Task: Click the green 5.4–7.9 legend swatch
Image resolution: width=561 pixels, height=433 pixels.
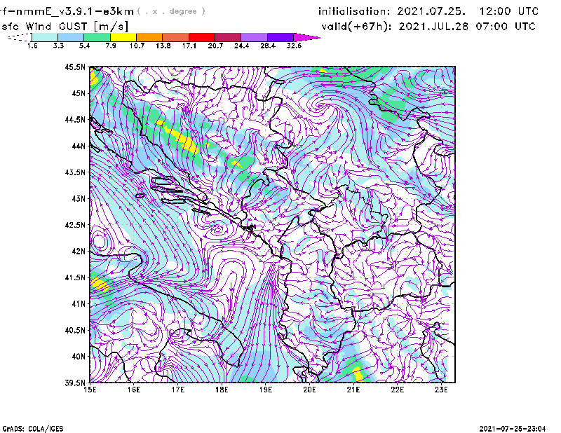Action: [97, 37]
